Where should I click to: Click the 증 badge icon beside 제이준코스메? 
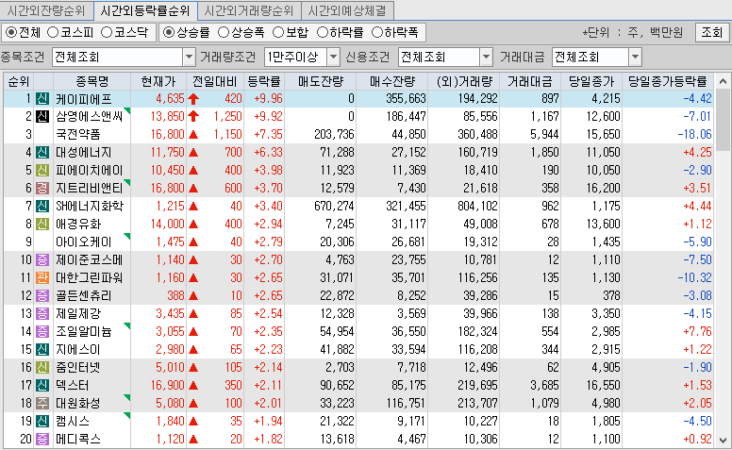point(42,260)
